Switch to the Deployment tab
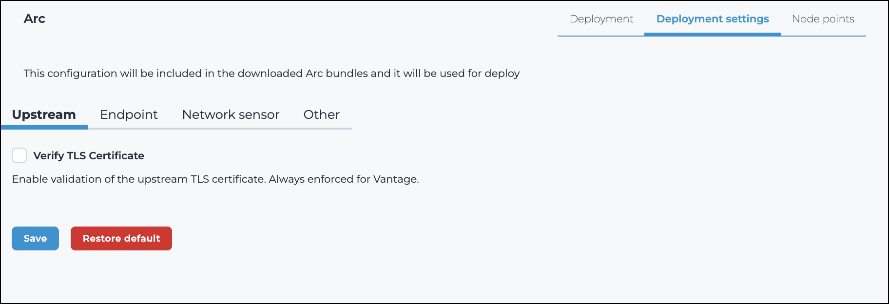 [x=601, y=19]
